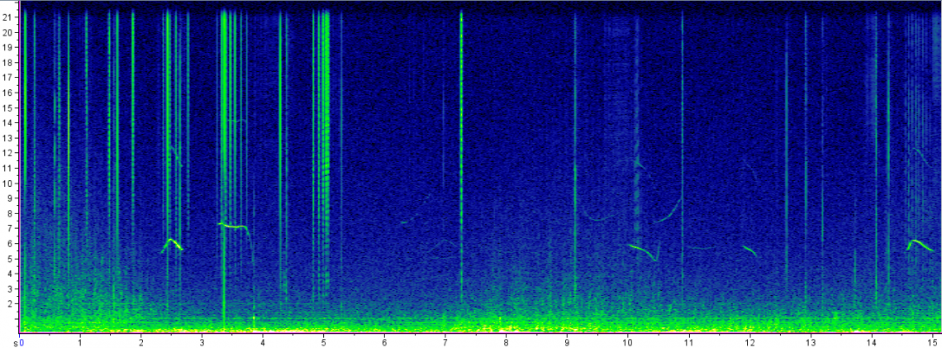Click the 15 second label on time axis
The image size is (942, 348).
tap(932, 342)
